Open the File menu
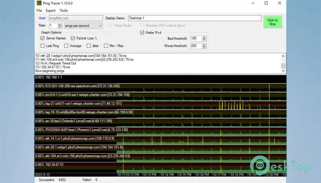321x183 pixels. pyautogui.click(x=39, y=11)
